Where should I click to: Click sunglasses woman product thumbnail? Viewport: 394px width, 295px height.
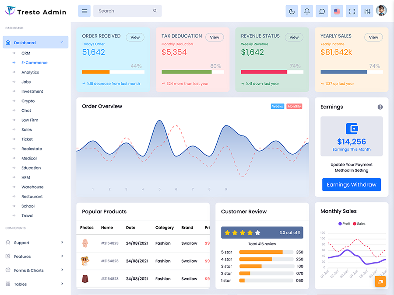click(85, 261)
